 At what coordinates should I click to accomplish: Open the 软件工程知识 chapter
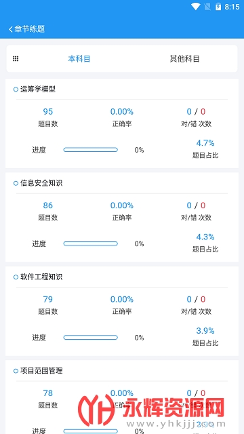click(41, 277)
